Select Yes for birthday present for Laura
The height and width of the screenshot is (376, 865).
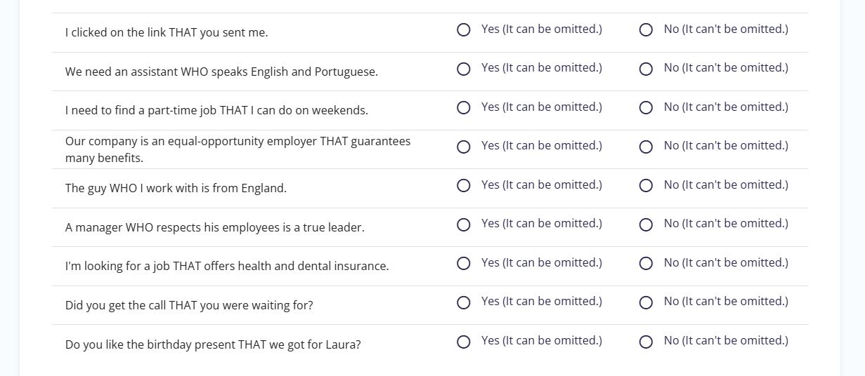464,342
